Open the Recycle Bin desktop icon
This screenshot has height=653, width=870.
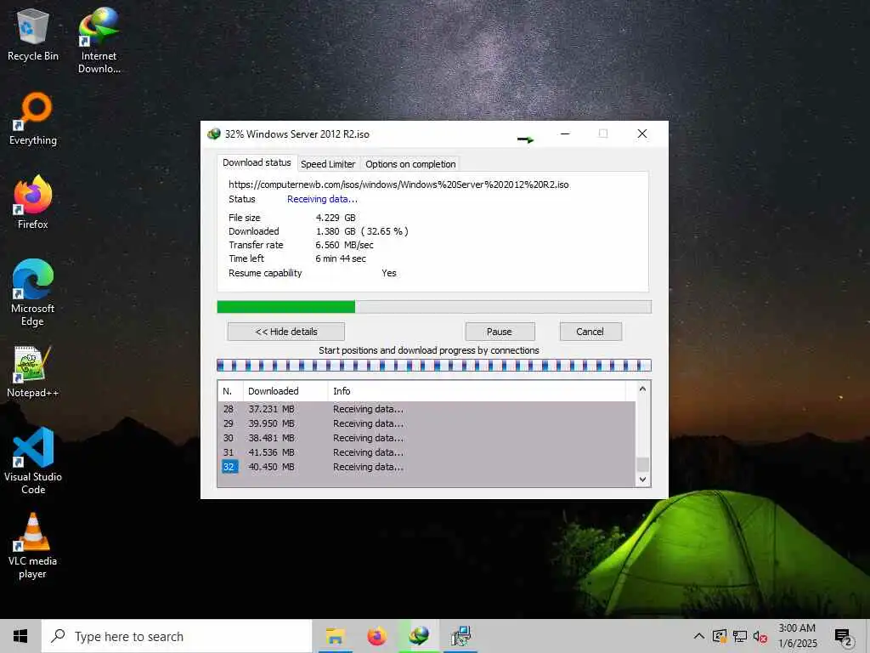pos(33,35)
